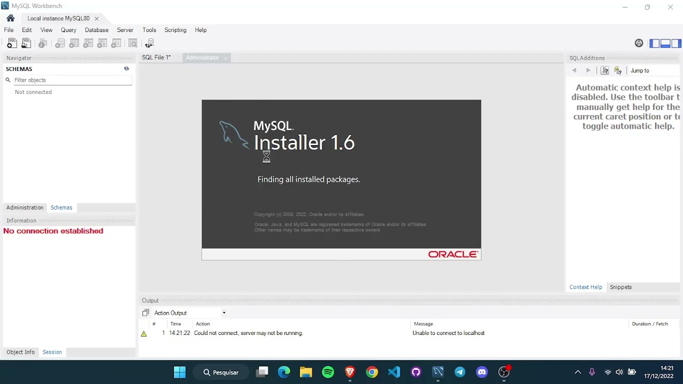Reconnect to DBMS toolbar icon

149,43
